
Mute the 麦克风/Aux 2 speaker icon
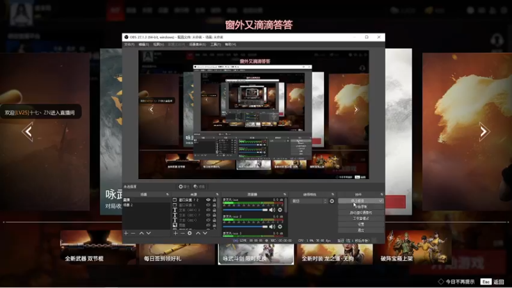click(x=272, y=227)
